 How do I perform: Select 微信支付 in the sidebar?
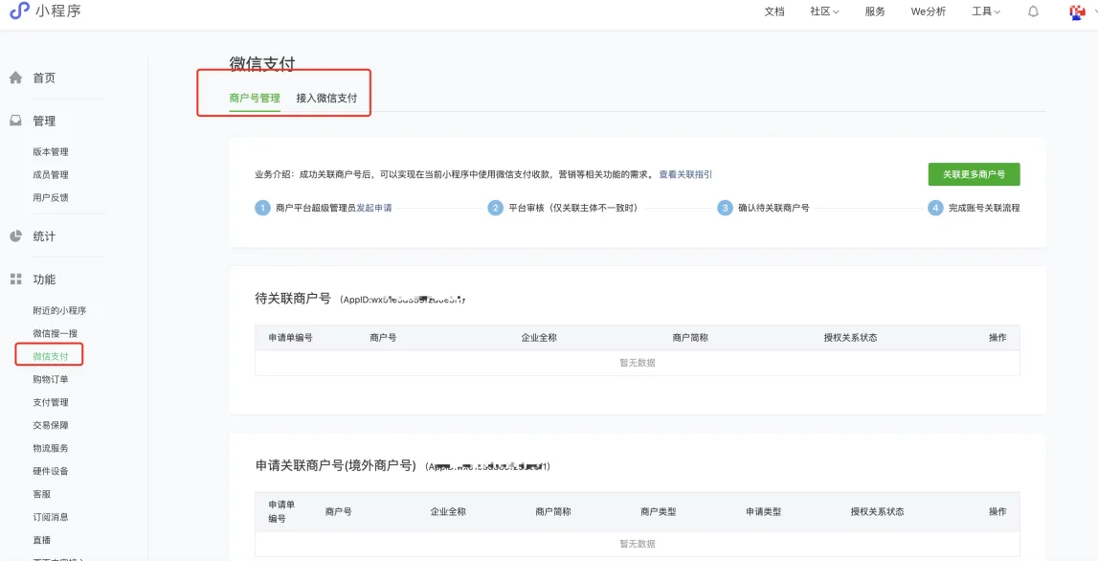click(x=51, y=356)
